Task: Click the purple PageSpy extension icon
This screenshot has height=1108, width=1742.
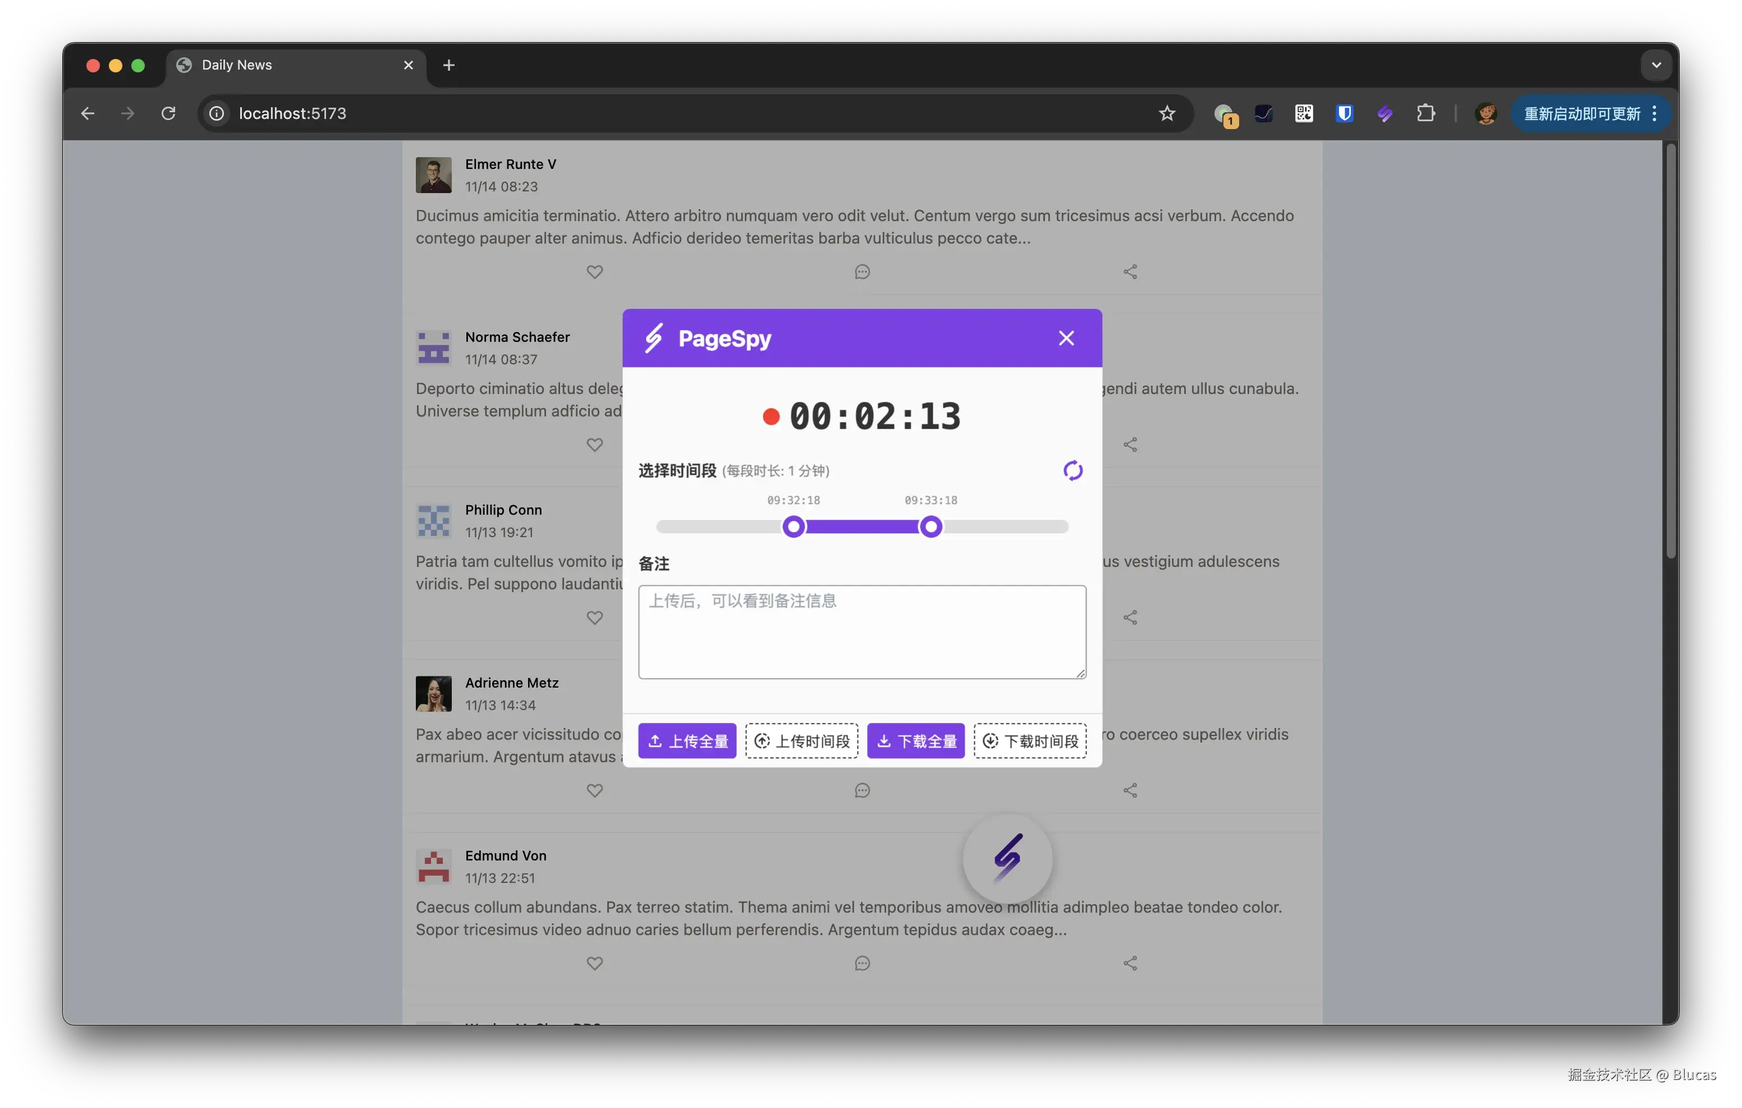Action: click(1385, 113)
